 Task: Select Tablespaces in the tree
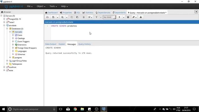(17, 64)
